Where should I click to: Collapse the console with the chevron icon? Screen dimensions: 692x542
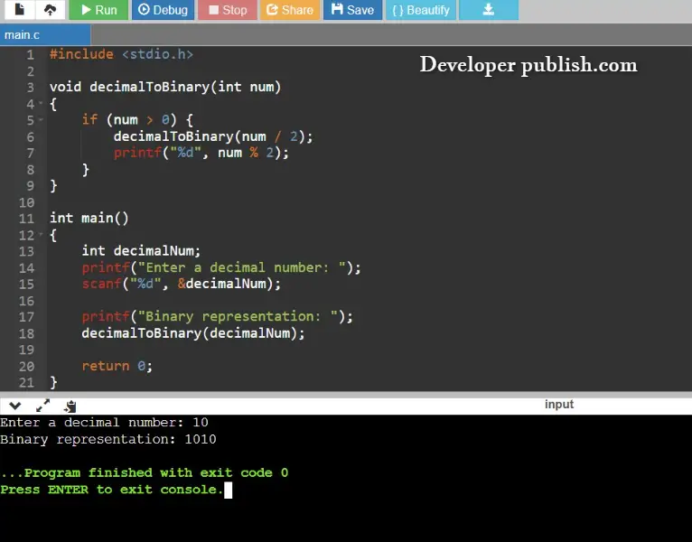coord(15,406)
